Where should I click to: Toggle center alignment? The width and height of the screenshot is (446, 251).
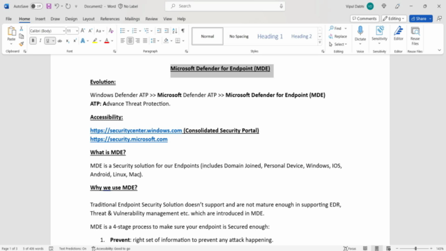[130, 41]
